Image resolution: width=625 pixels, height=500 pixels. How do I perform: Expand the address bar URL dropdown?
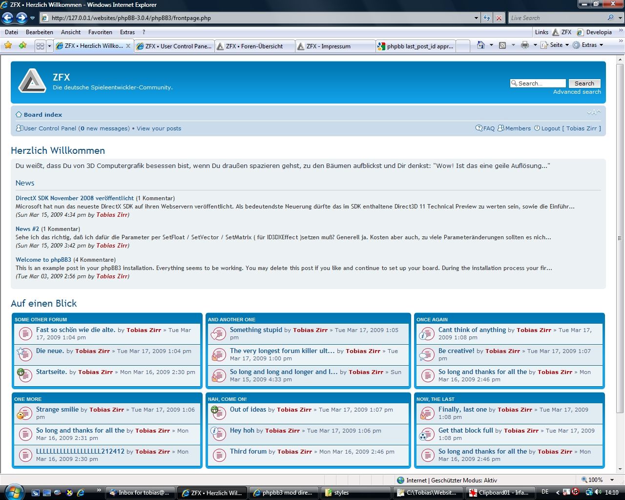(x=476, y=18)
